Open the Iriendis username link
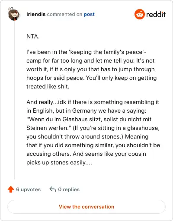Viewport: 173px width, 221px height. [36, 14]
